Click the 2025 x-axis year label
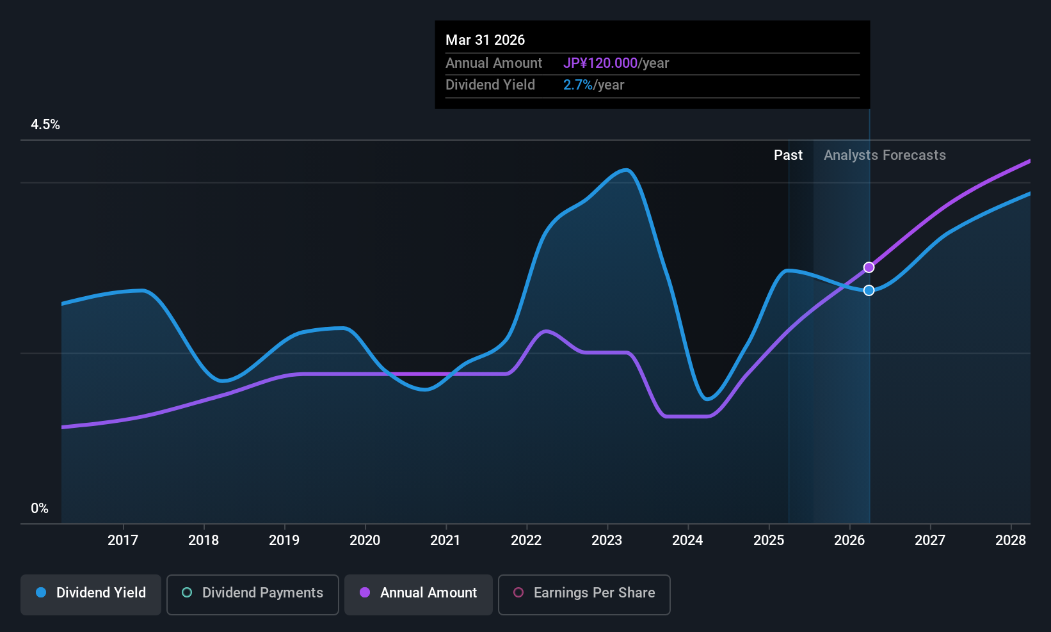 click(x=769, y=540)
